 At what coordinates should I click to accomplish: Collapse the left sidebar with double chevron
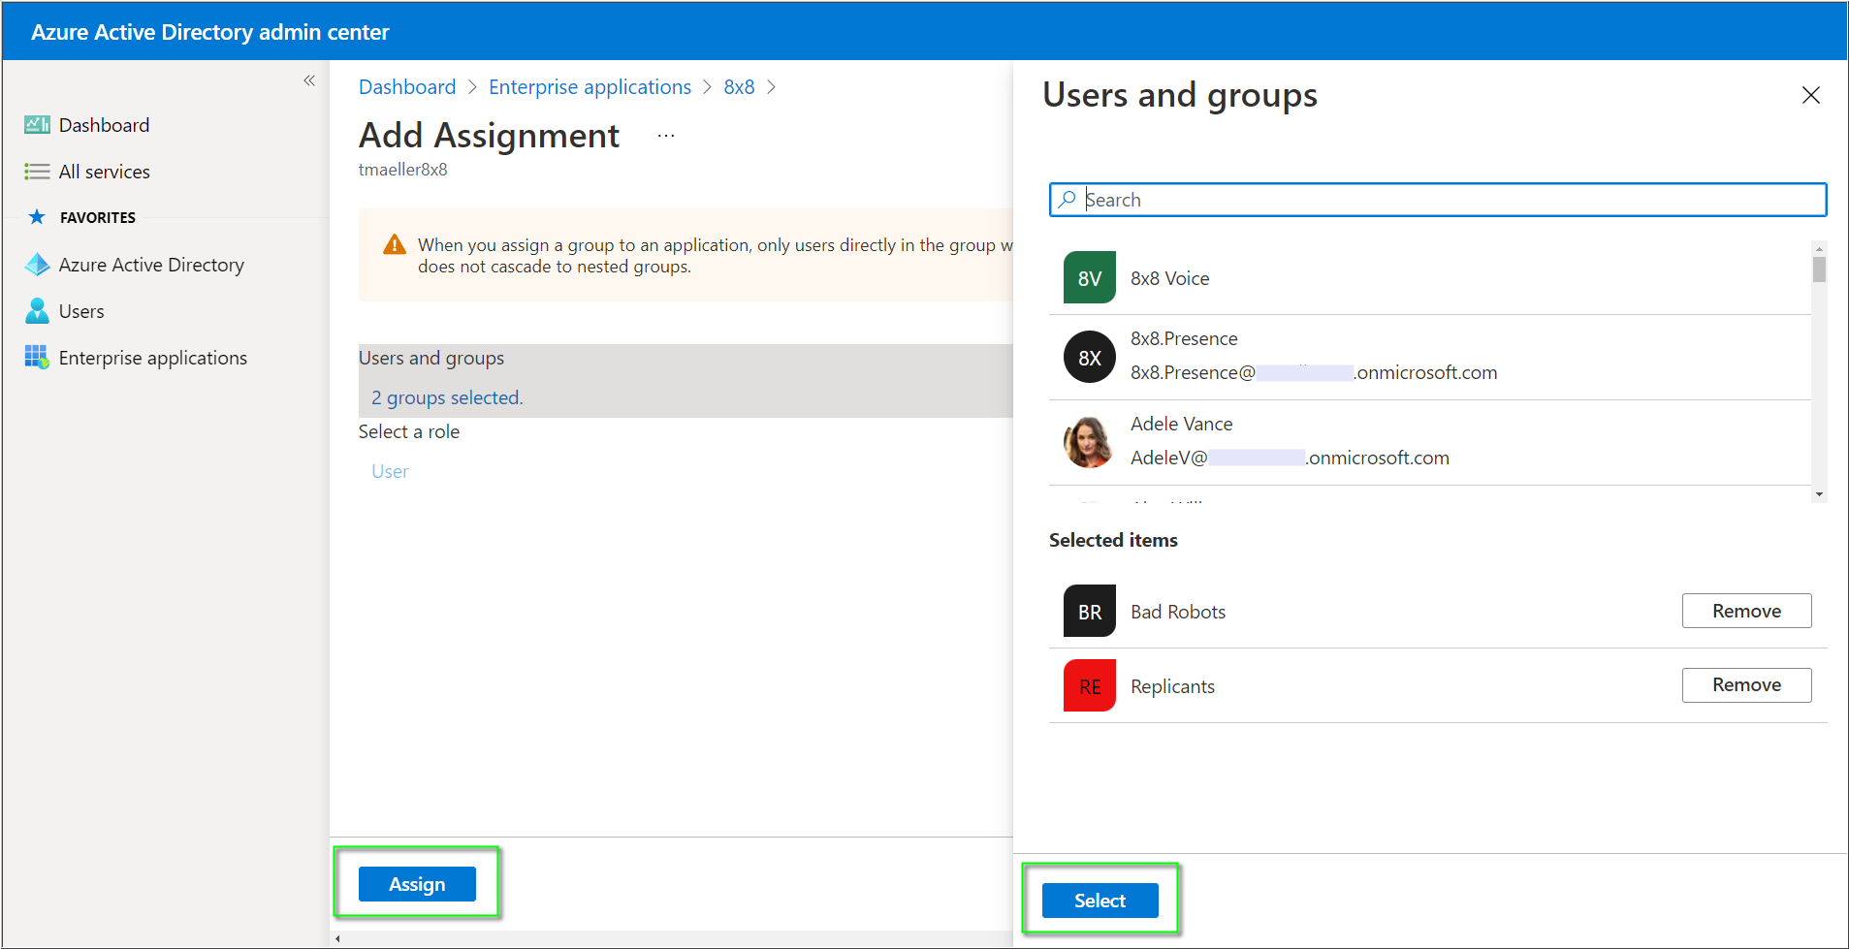coord(309,80)
